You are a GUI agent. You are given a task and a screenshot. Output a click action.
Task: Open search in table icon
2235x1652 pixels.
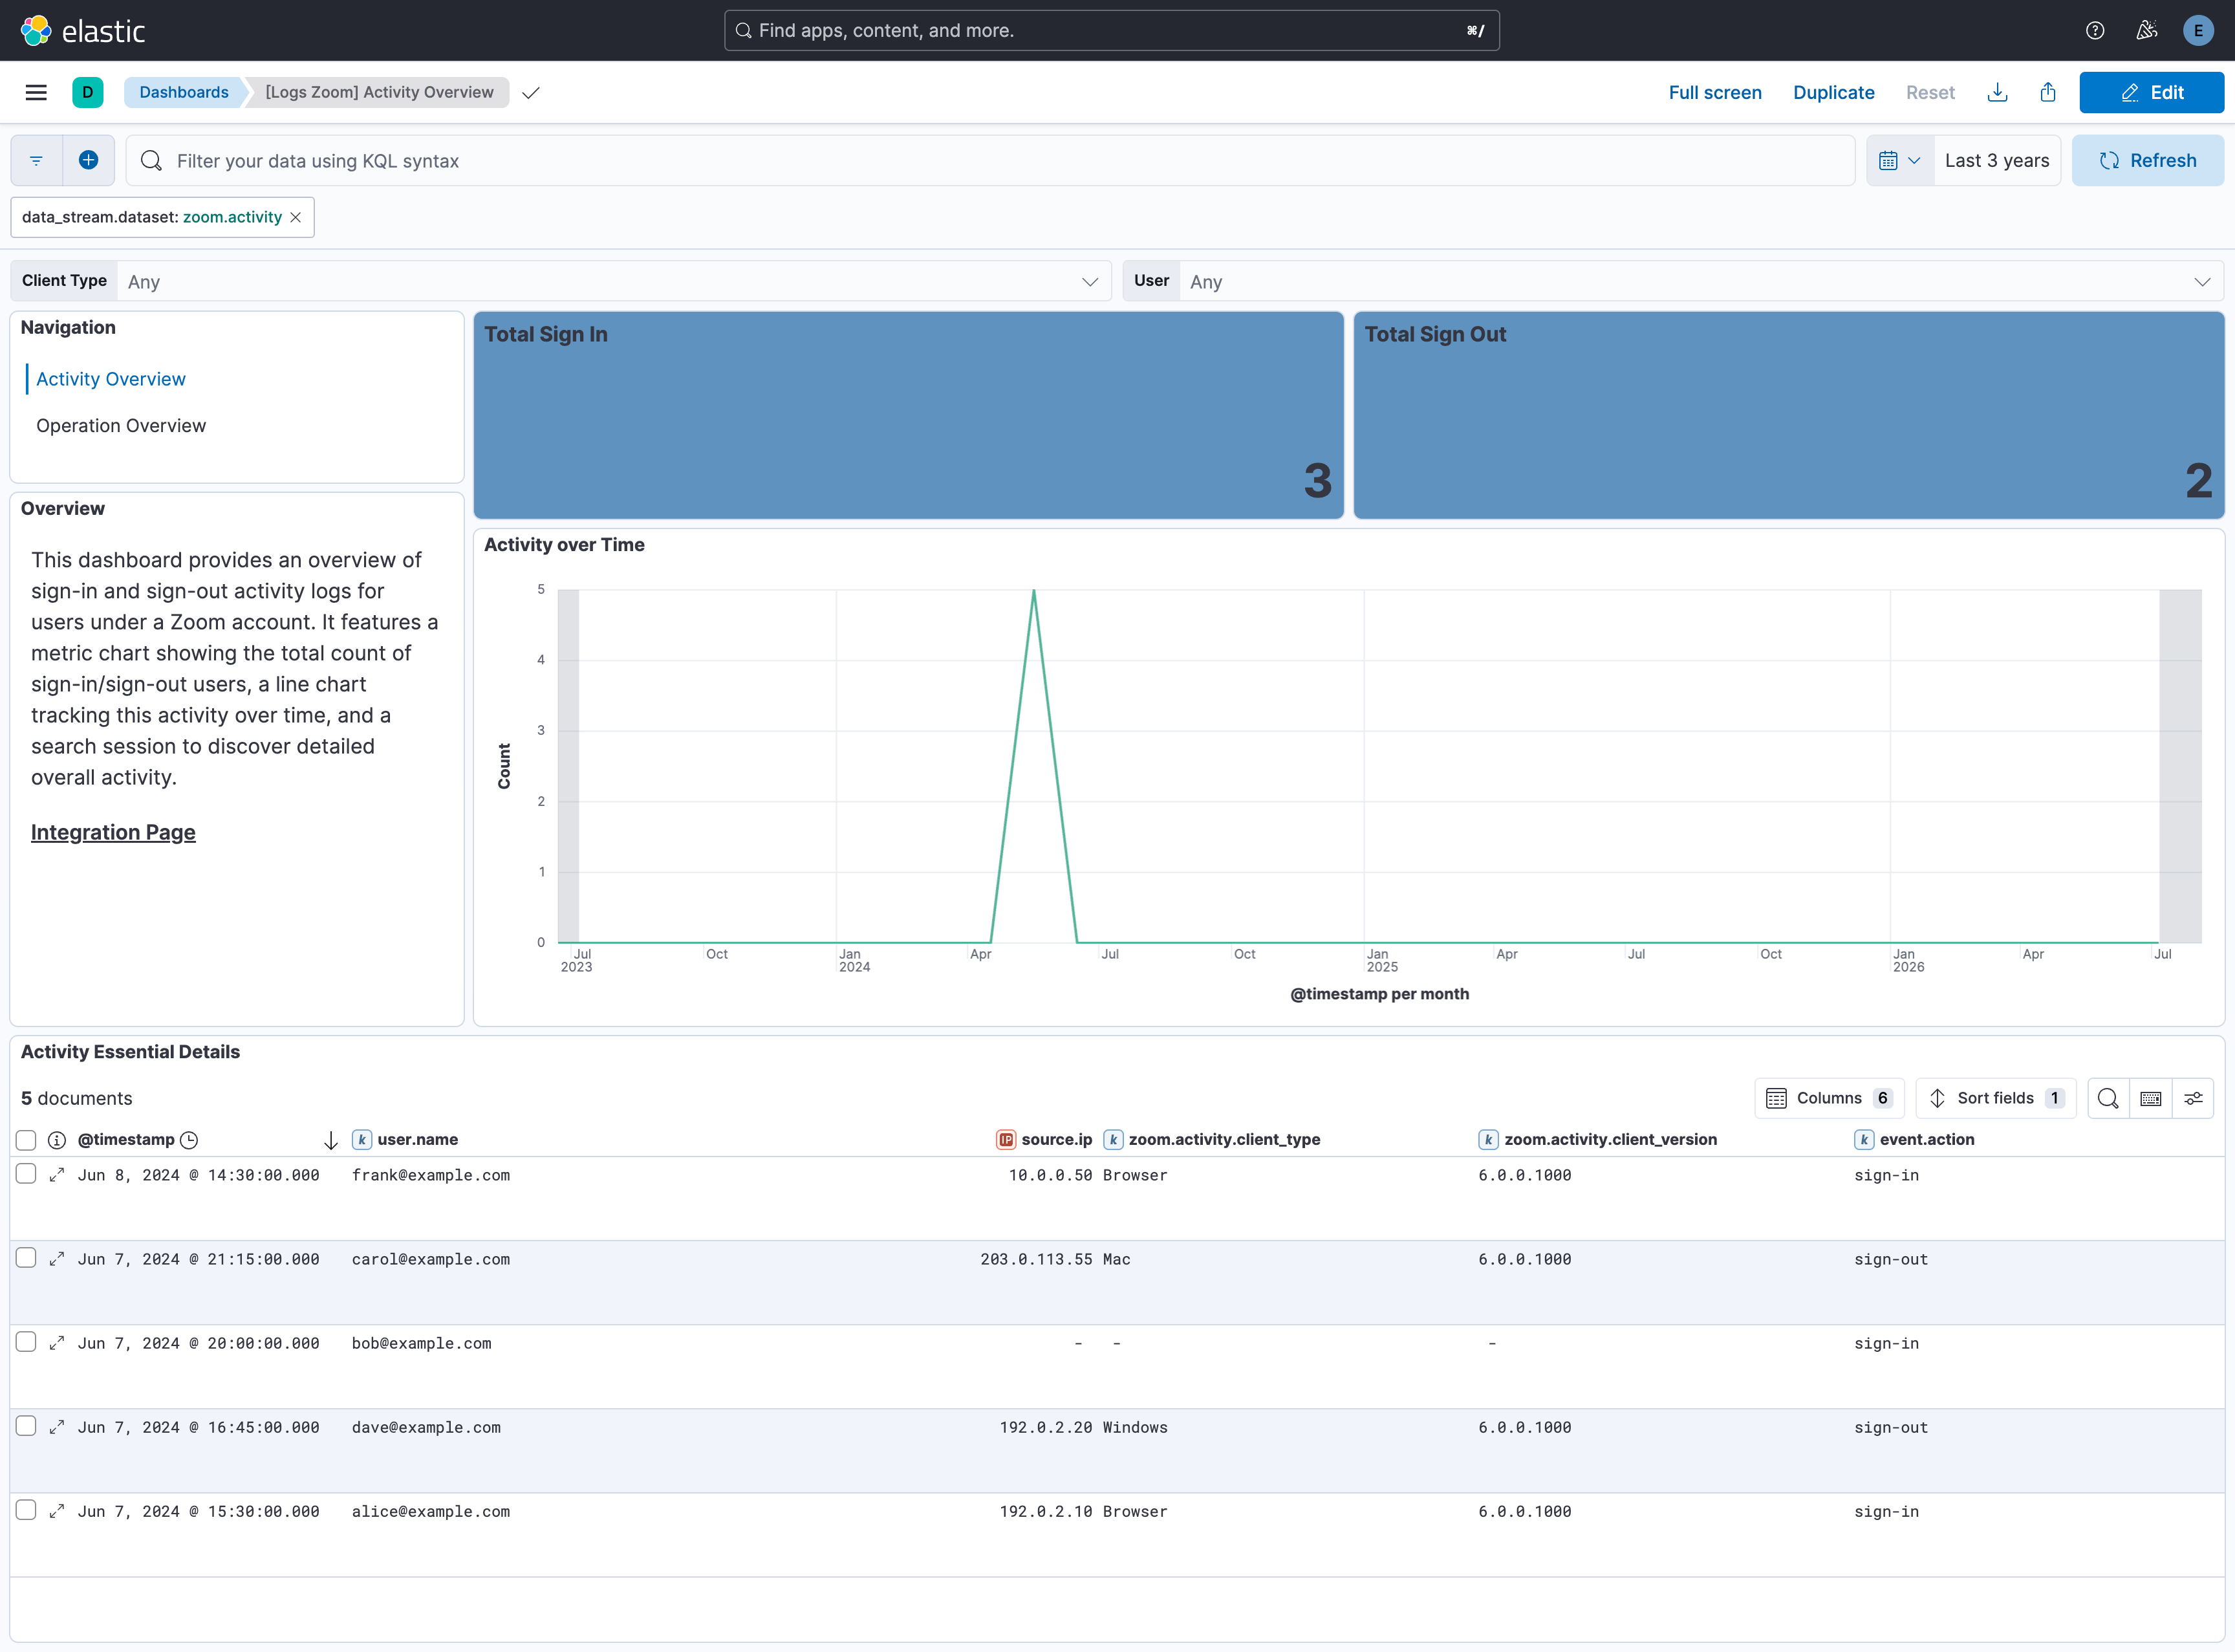[2108, 1098]
